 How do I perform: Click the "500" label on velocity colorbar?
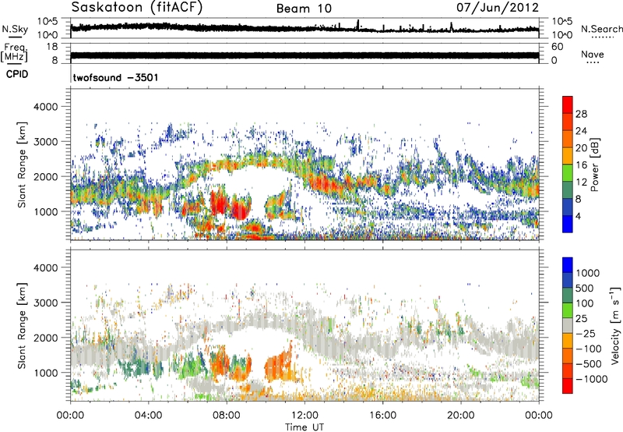[x=585, y=289]
